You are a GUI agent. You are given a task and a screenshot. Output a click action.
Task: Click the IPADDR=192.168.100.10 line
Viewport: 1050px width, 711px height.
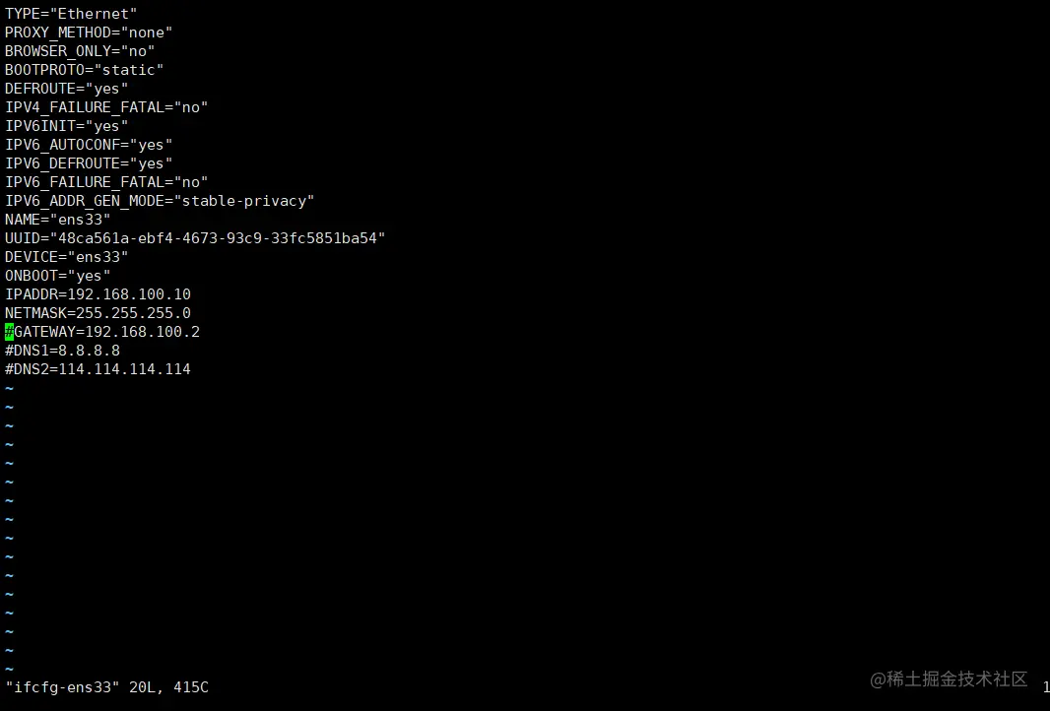(x=98, y=294)
